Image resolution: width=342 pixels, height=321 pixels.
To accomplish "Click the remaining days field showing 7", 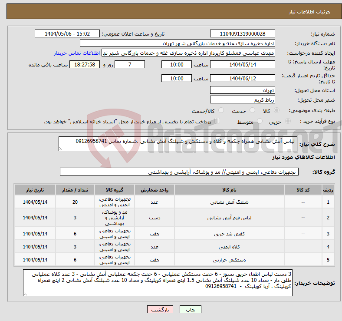I will (x=130, y=64).
